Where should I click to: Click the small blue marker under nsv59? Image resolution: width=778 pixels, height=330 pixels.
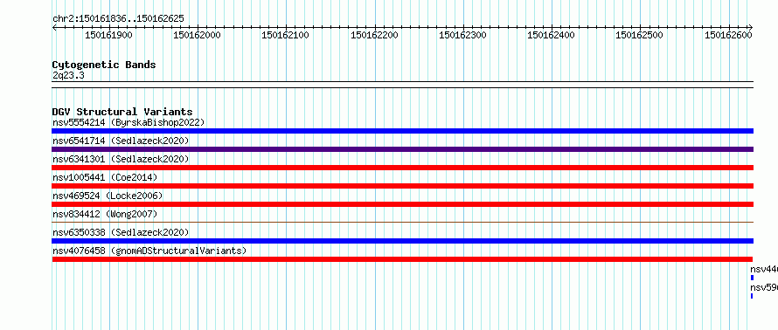(752, 296)
